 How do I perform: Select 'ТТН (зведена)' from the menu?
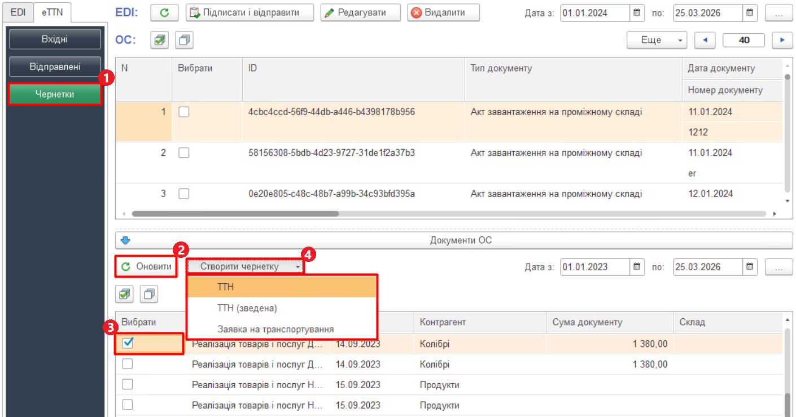(247, 308)
